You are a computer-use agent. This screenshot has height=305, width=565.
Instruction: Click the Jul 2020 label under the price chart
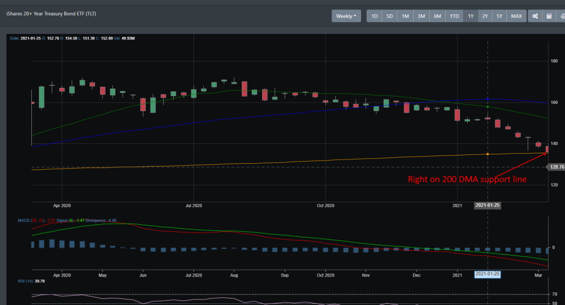click(x=193, y=206)
